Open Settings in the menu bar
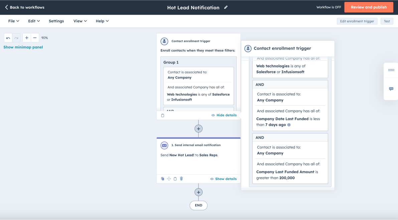The height and width of the screenshot is (220, 398). [56, 21]
